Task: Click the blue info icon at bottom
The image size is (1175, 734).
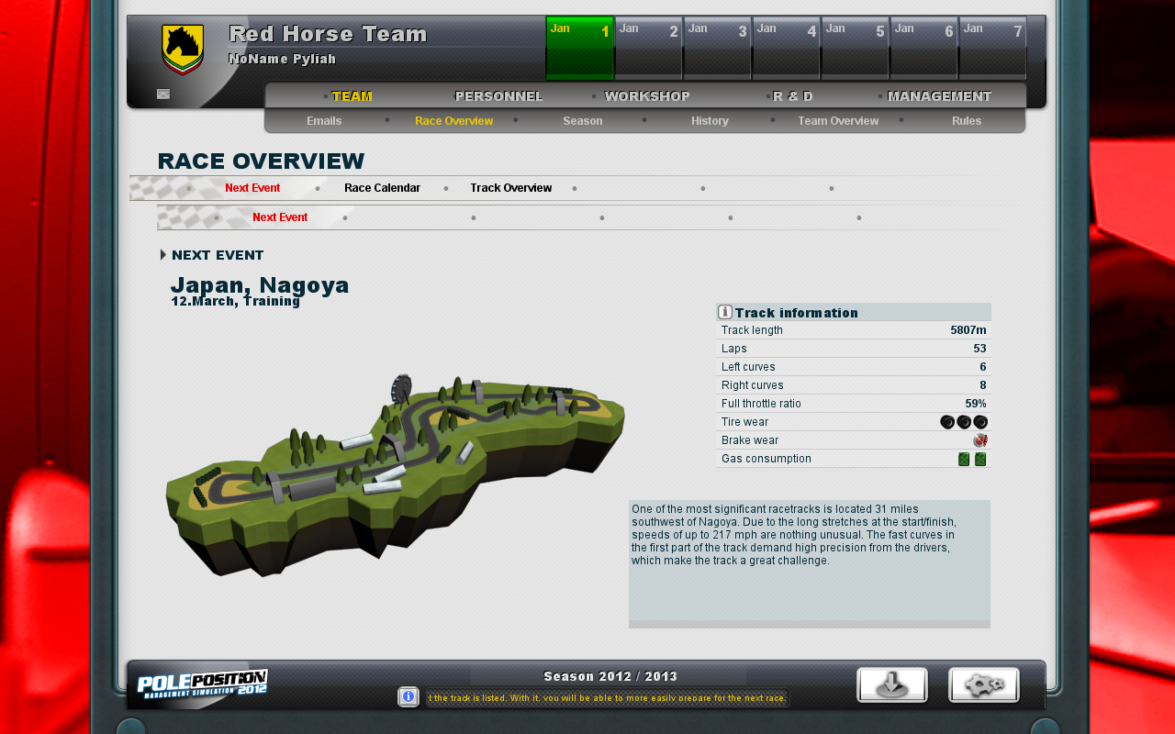Action: (x=408, y=697)
